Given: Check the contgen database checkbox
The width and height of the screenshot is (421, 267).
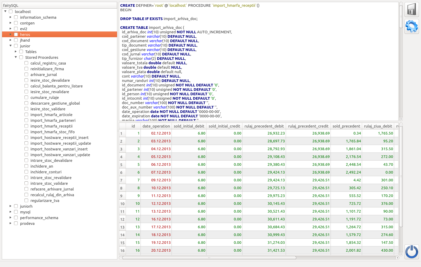Looking at the screenshot, I should (16, 23).
